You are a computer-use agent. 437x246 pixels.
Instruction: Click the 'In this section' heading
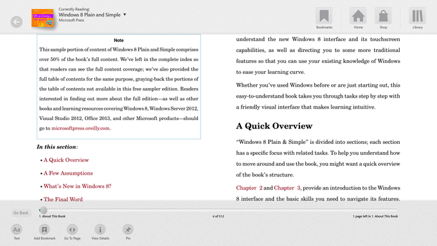coord(57,147)
